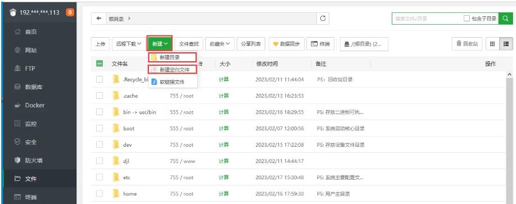
Task: Click the djl folder icon
Action: tap(116, 161)
